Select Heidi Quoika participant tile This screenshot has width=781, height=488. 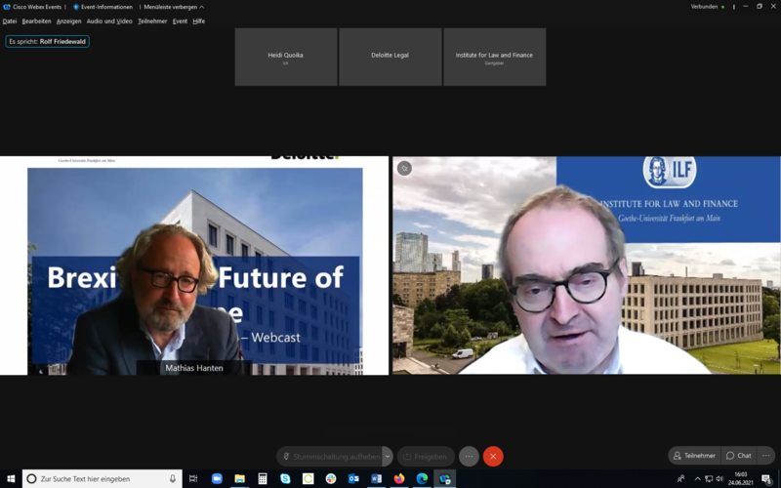click(286, 57)
